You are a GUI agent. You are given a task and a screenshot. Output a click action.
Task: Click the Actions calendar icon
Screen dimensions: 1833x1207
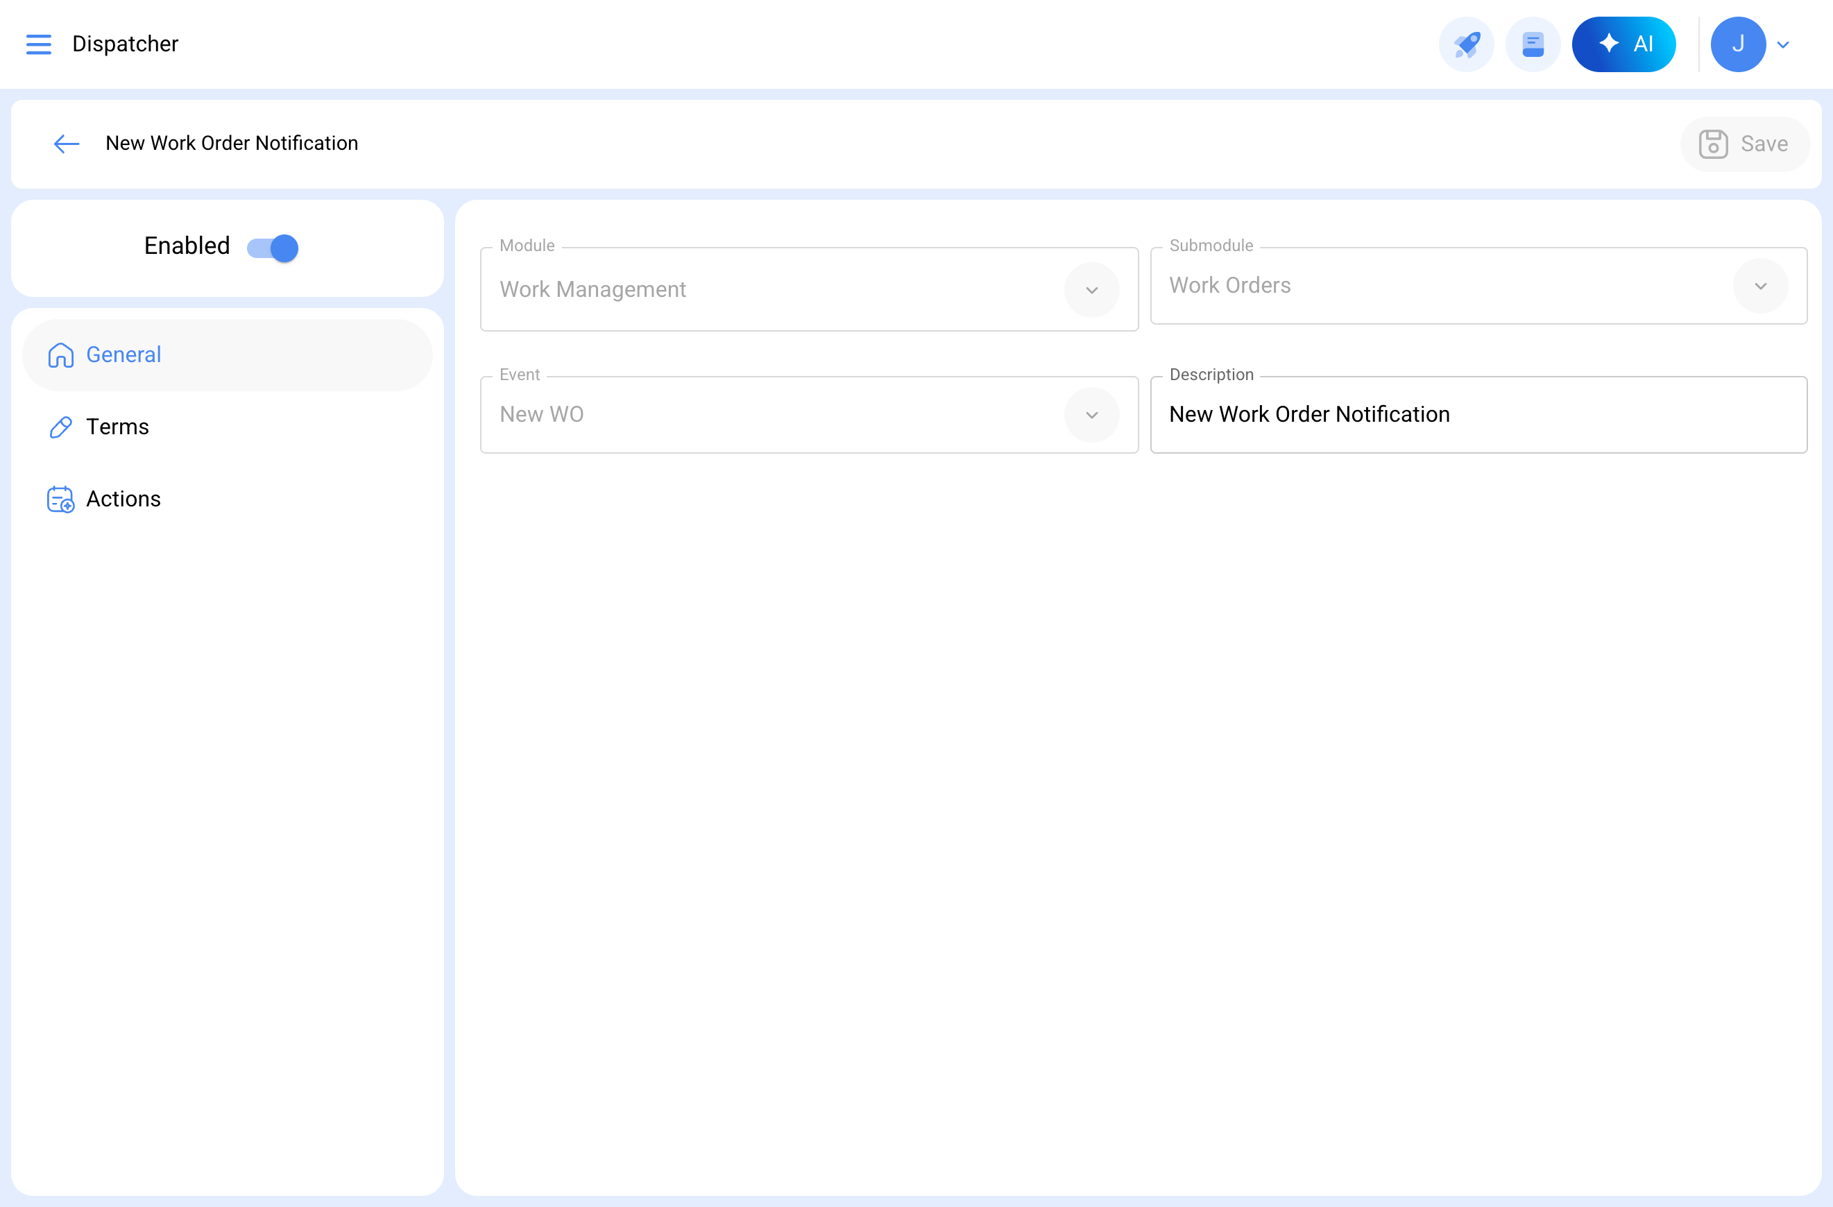click(x=61, y=499)
